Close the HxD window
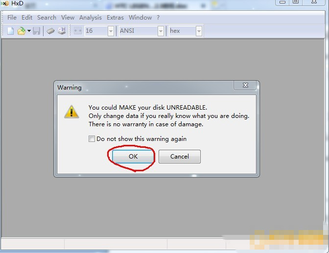The height and width of the screenshot is (253, 329). tap(314, 2)
